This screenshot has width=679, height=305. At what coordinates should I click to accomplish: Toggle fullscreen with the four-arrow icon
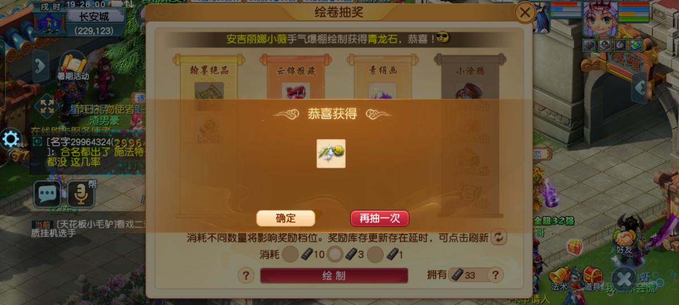pos(47,107)
